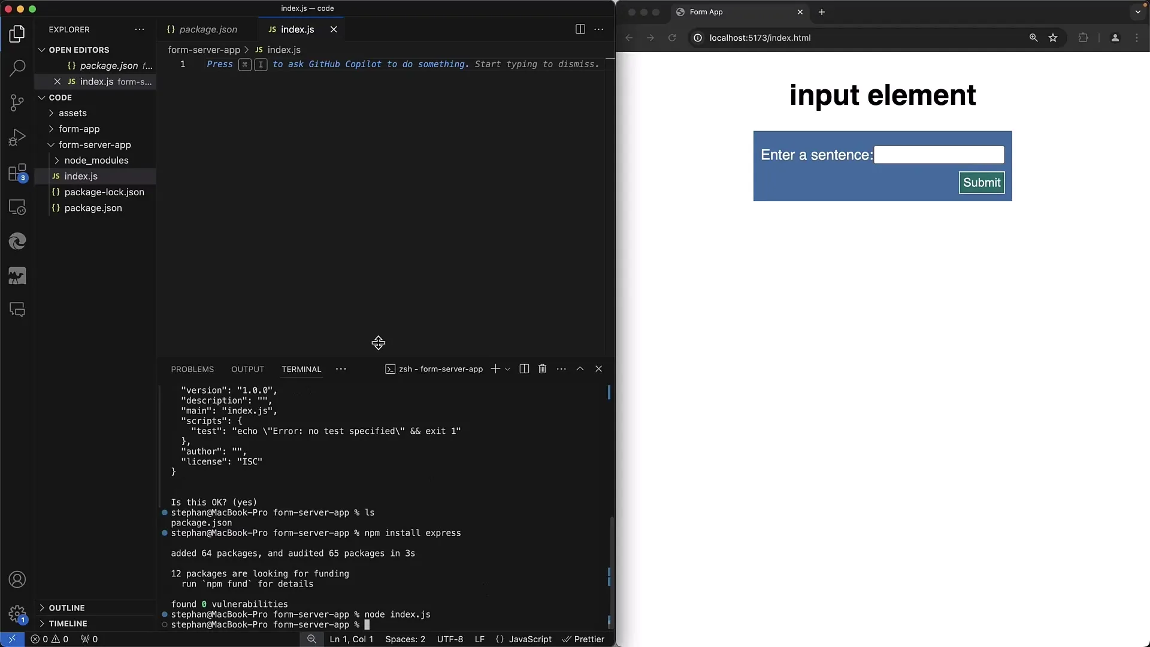The width and height of the screenshot is (1150, 647).
Task: Click the Split Editor icon
Action: pos(580,28)
